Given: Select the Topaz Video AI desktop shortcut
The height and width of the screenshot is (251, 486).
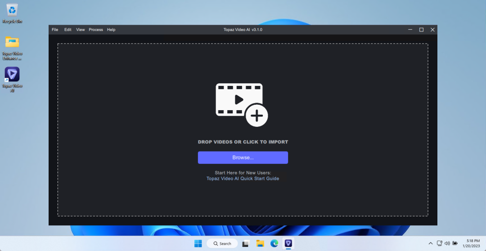Looking at the screenshot, I should click(x=12, y=79).
